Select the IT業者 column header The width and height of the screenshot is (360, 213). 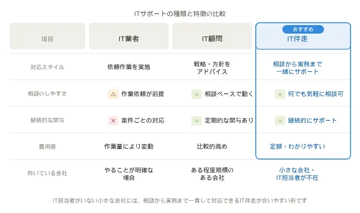(129, 39)
